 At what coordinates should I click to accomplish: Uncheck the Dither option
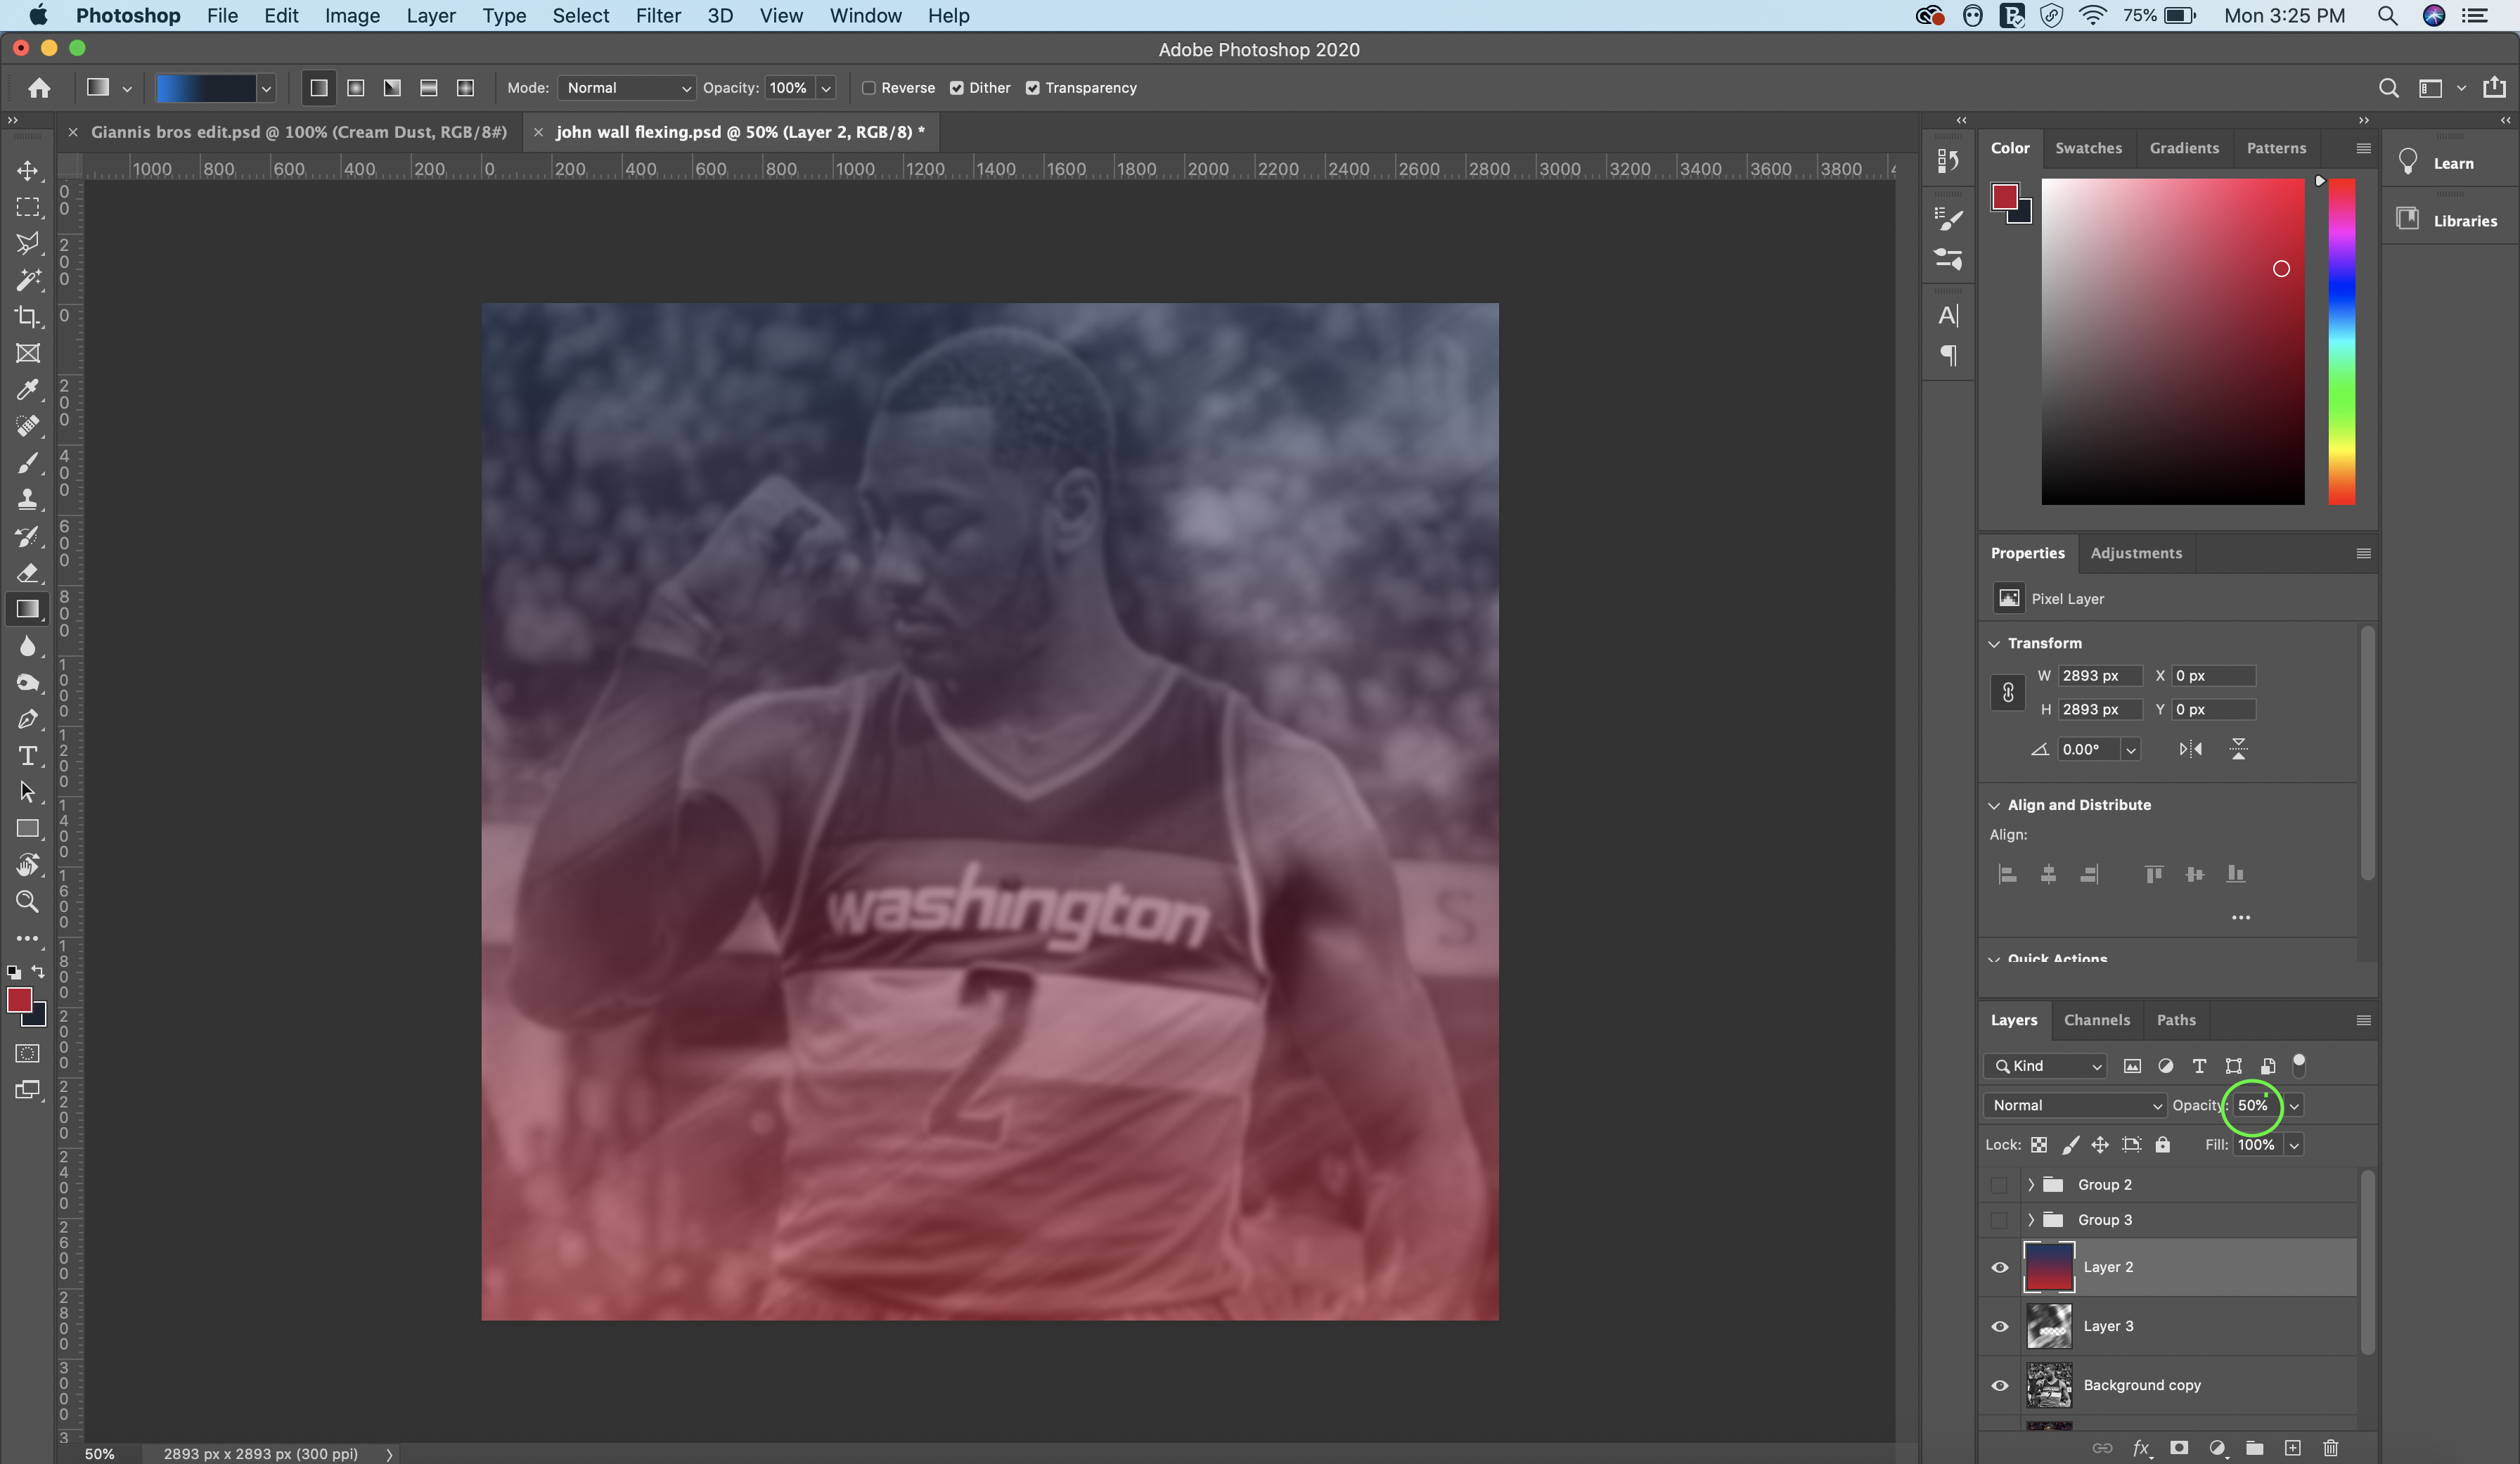(x=957, y=88)
